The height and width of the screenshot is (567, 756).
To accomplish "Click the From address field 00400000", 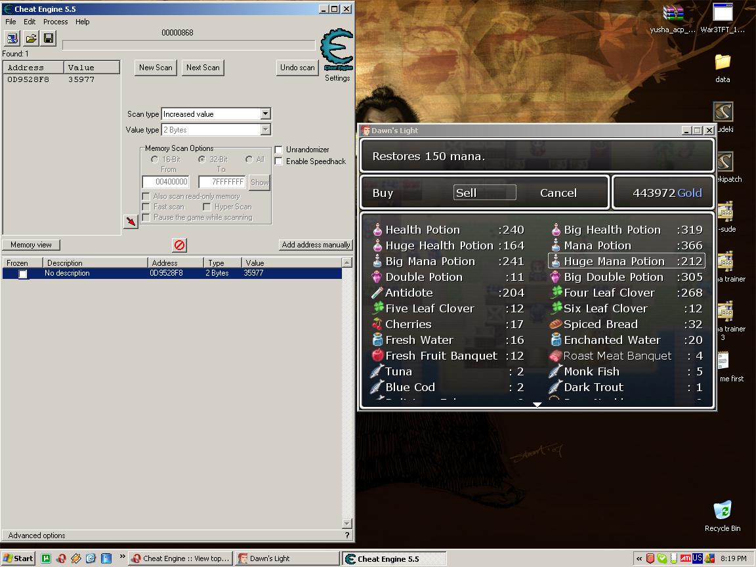I will coord(166,182).
